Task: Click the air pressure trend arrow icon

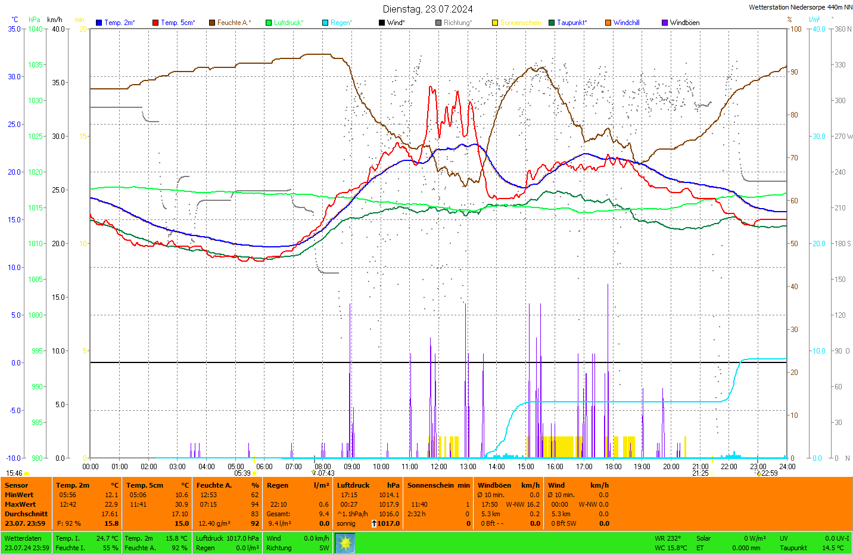Action: coord(374,523)
